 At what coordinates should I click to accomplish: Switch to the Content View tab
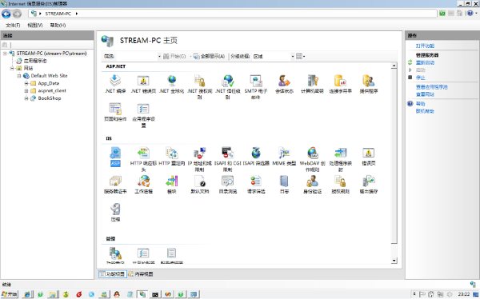[x=141, y=274]
